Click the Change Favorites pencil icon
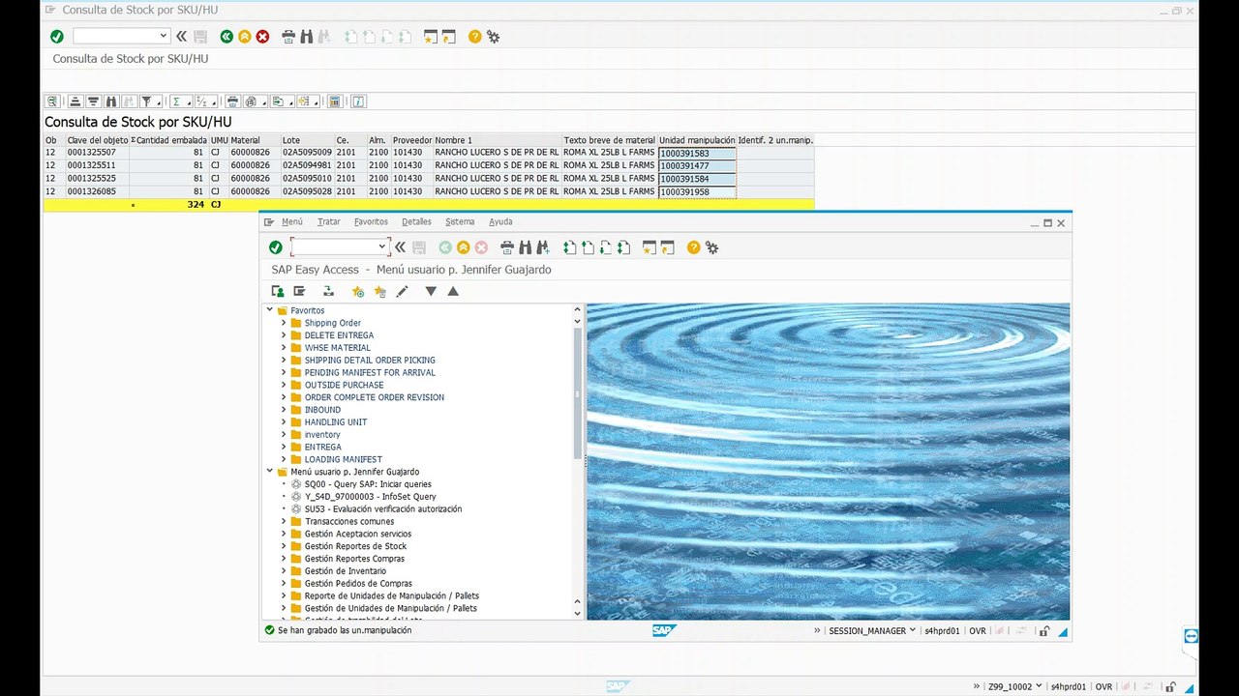The height and width of the screenshot is (696, 1239). 402,291
